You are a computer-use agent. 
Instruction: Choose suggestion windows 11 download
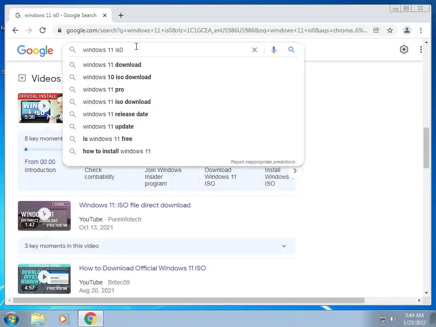(x=183, y=65)
